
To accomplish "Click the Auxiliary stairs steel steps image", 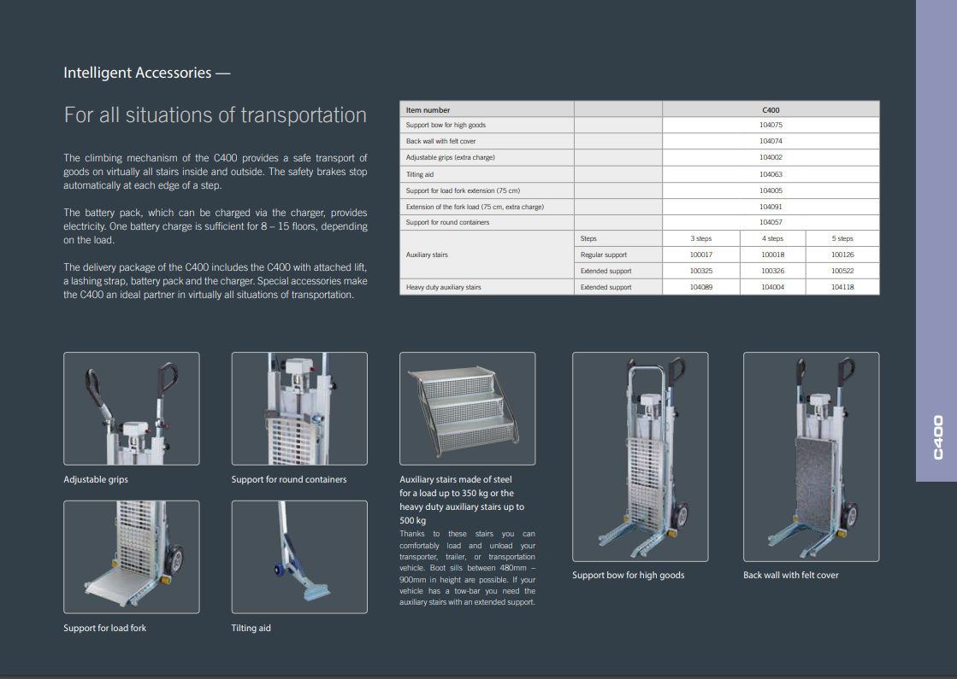I will click(467, 409).
